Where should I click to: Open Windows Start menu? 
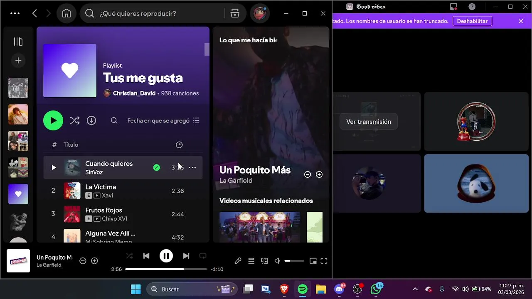(135, 289)
